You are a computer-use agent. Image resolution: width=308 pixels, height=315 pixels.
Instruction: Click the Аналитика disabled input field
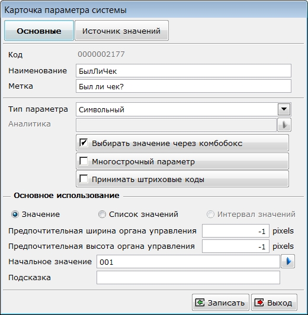click(176, 125)
